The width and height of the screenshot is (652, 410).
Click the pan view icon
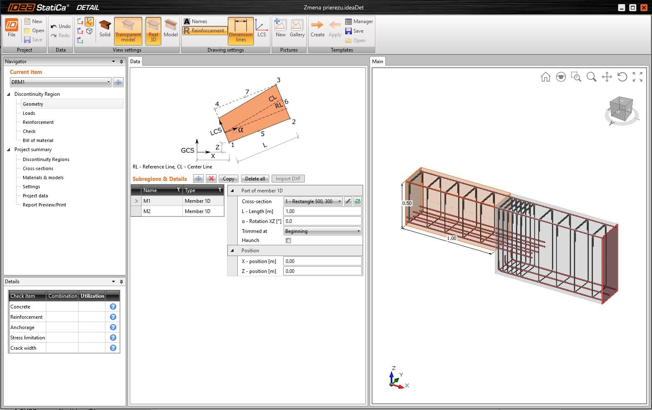point(607,77)
